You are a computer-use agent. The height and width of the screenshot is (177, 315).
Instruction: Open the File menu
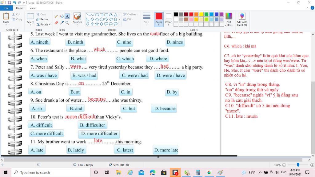tap(6, 8)
